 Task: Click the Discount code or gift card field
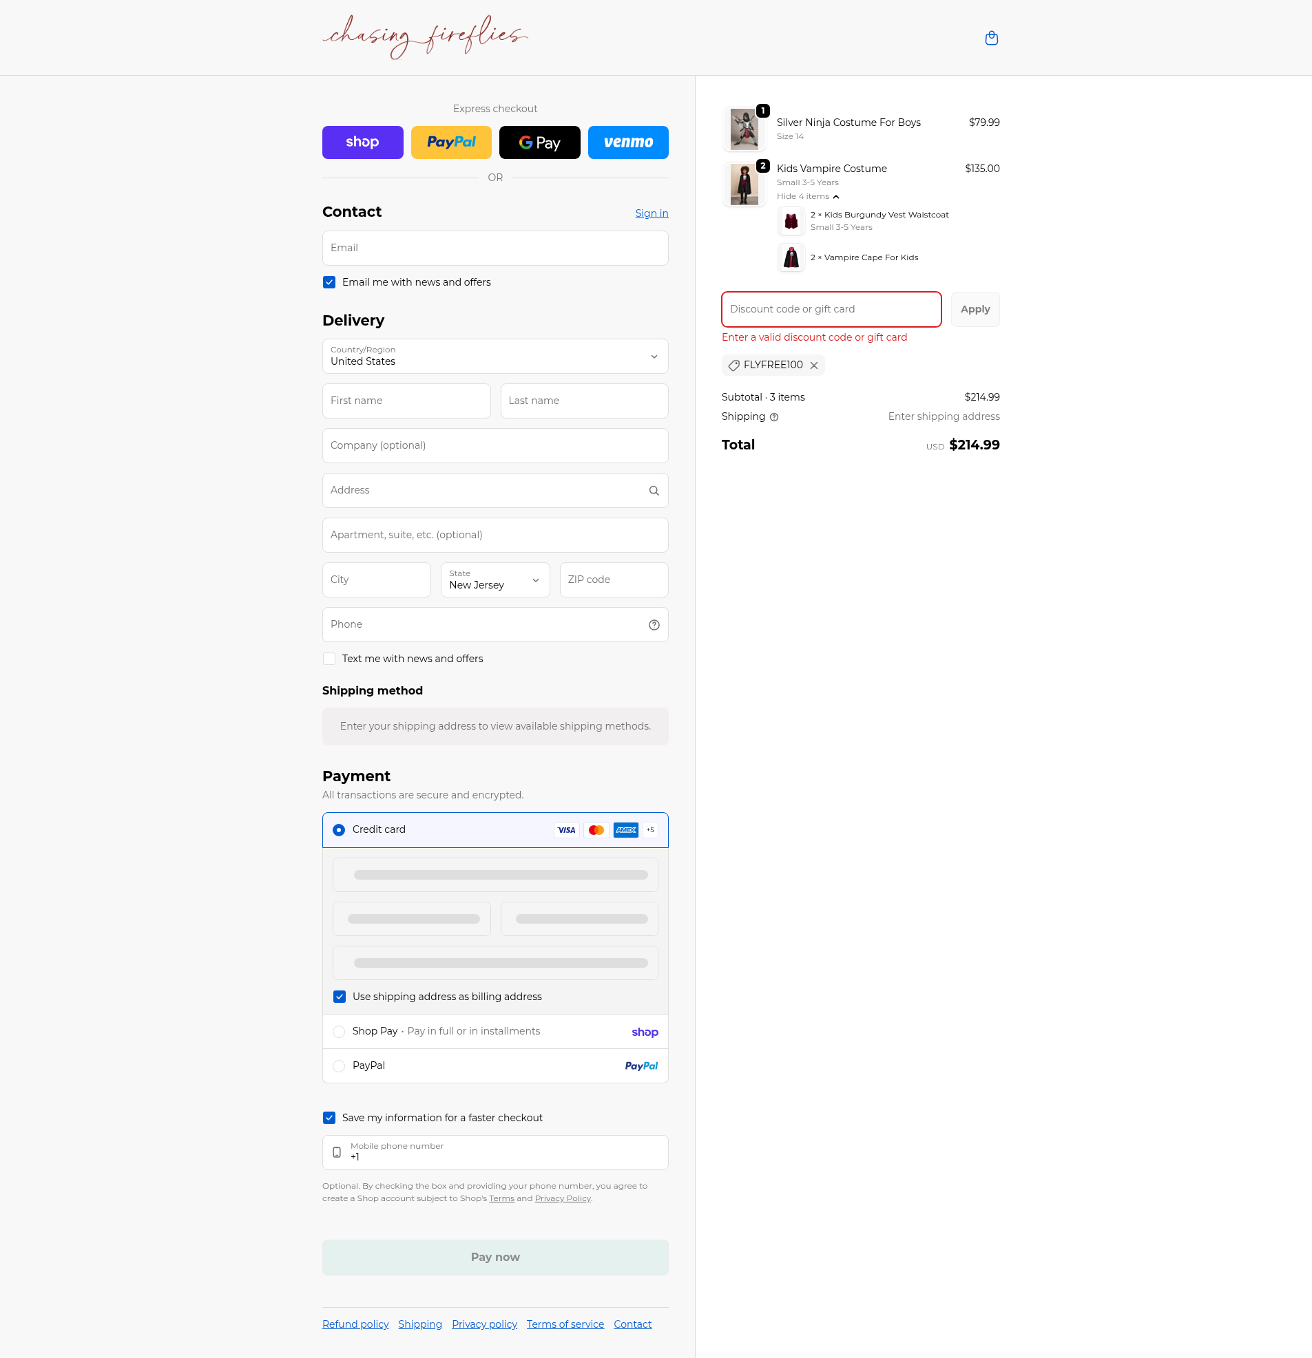(x=831, y=309)
